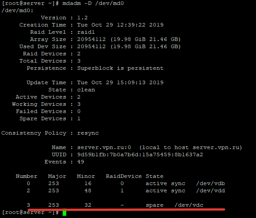Select 'Superblock is persistent' text

120,68
